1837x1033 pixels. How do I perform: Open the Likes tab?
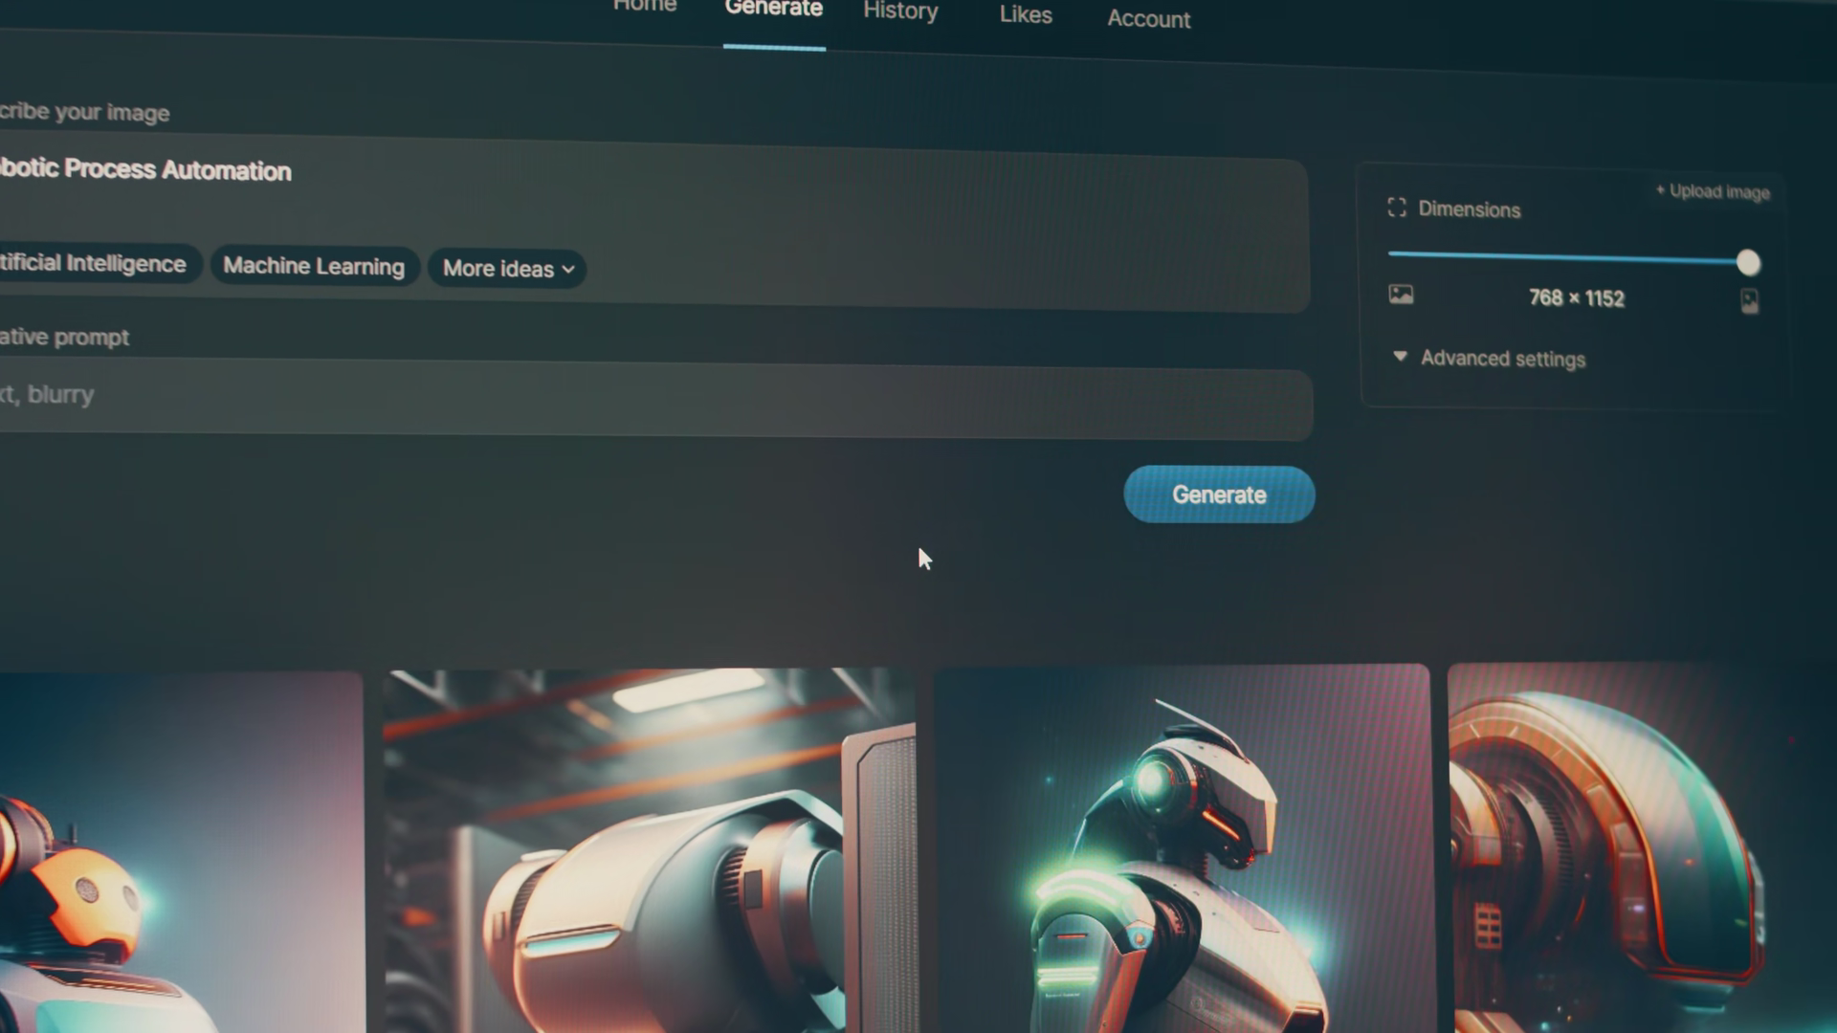pos(1026,14)
